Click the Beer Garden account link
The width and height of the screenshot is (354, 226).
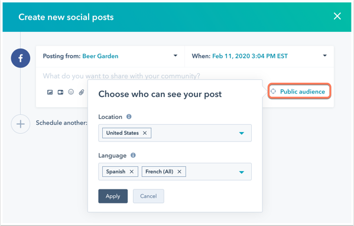pos(100,56)
